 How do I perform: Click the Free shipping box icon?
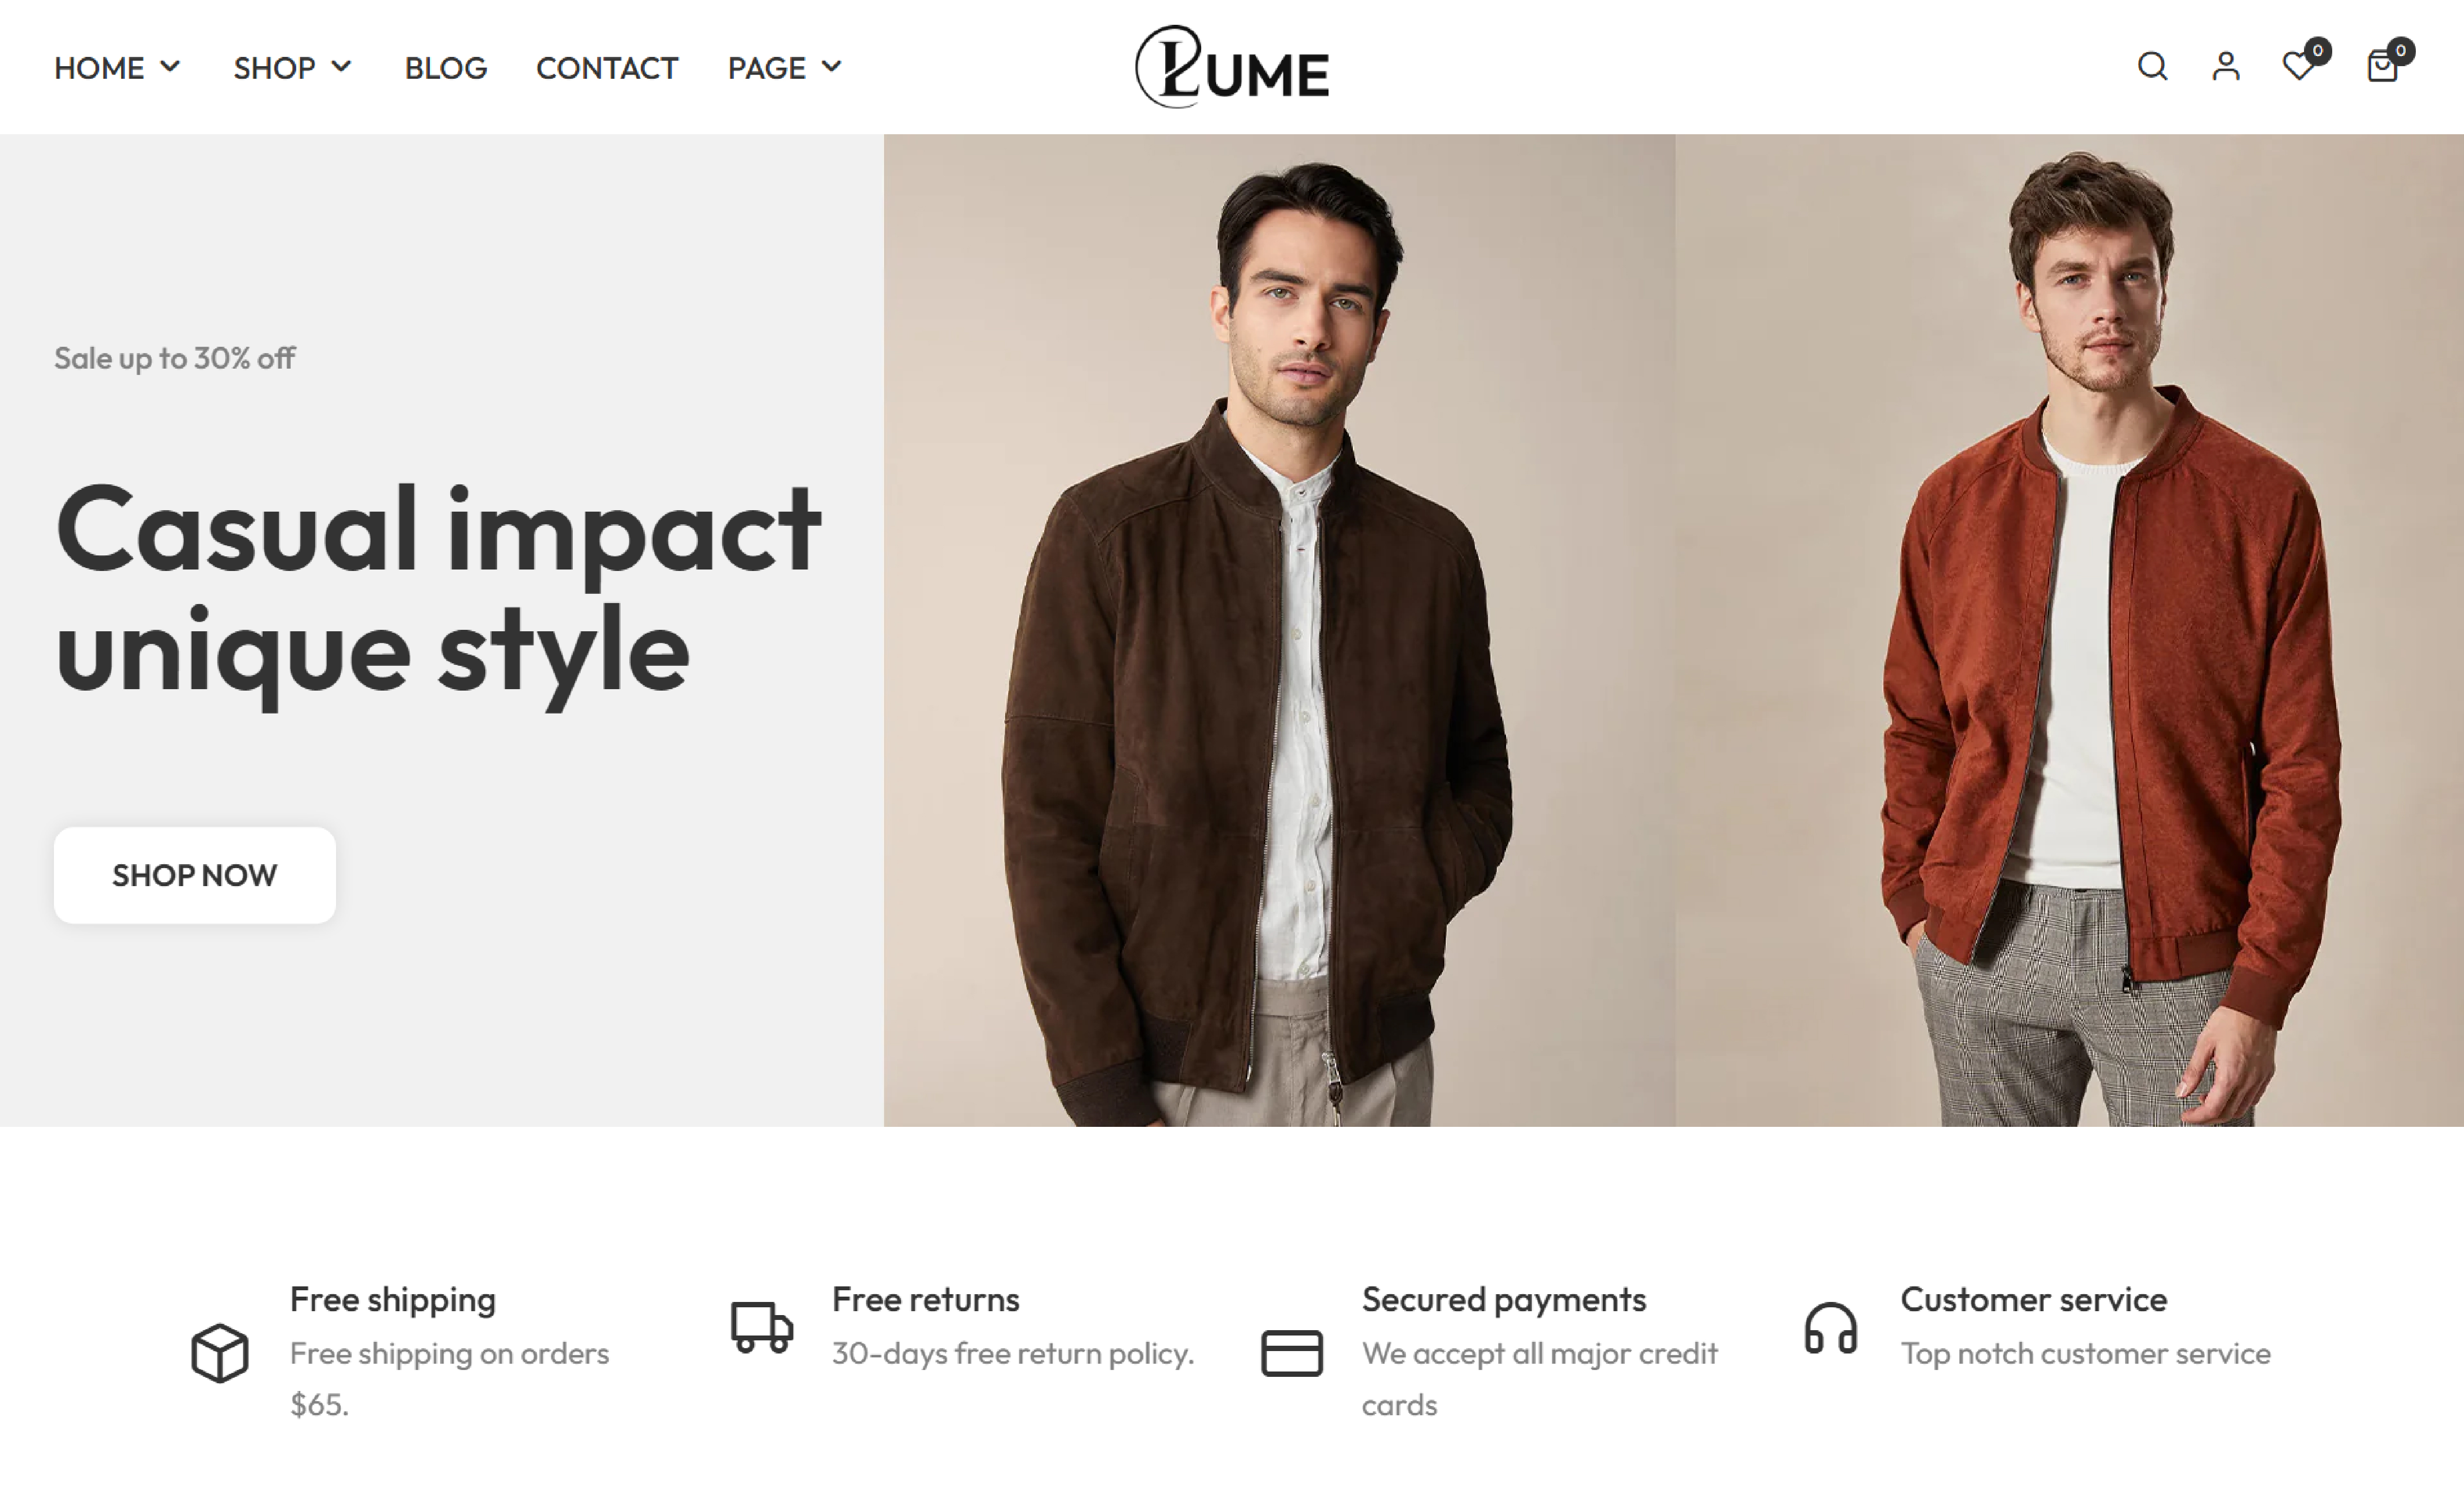pyautogui.click(x=219, y=1352)
